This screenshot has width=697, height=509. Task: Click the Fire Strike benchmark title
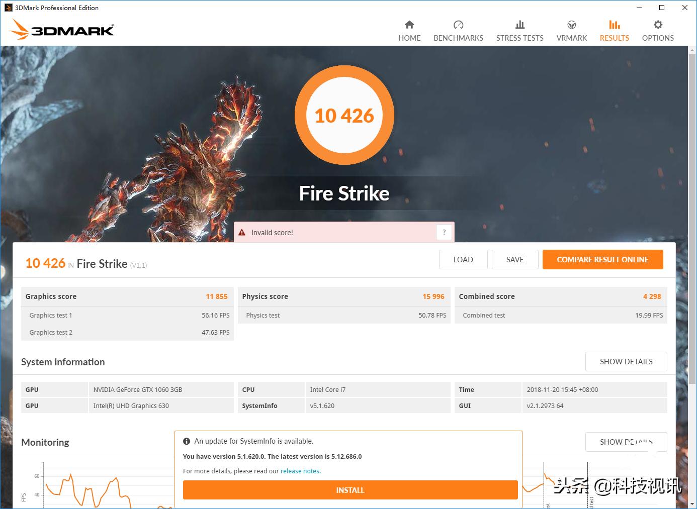pyautogui.click(x=344, y=193)
